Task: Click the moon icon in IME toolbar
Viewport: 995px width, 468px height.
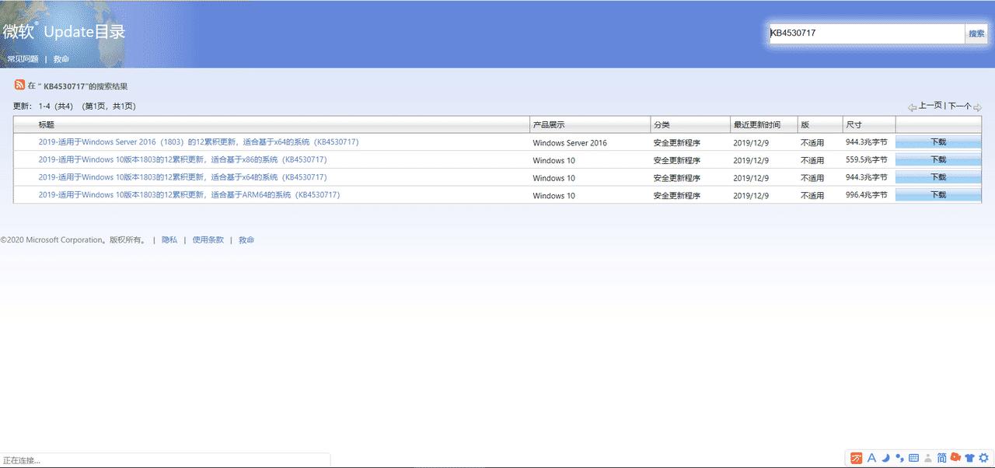Action: (885, 458)
